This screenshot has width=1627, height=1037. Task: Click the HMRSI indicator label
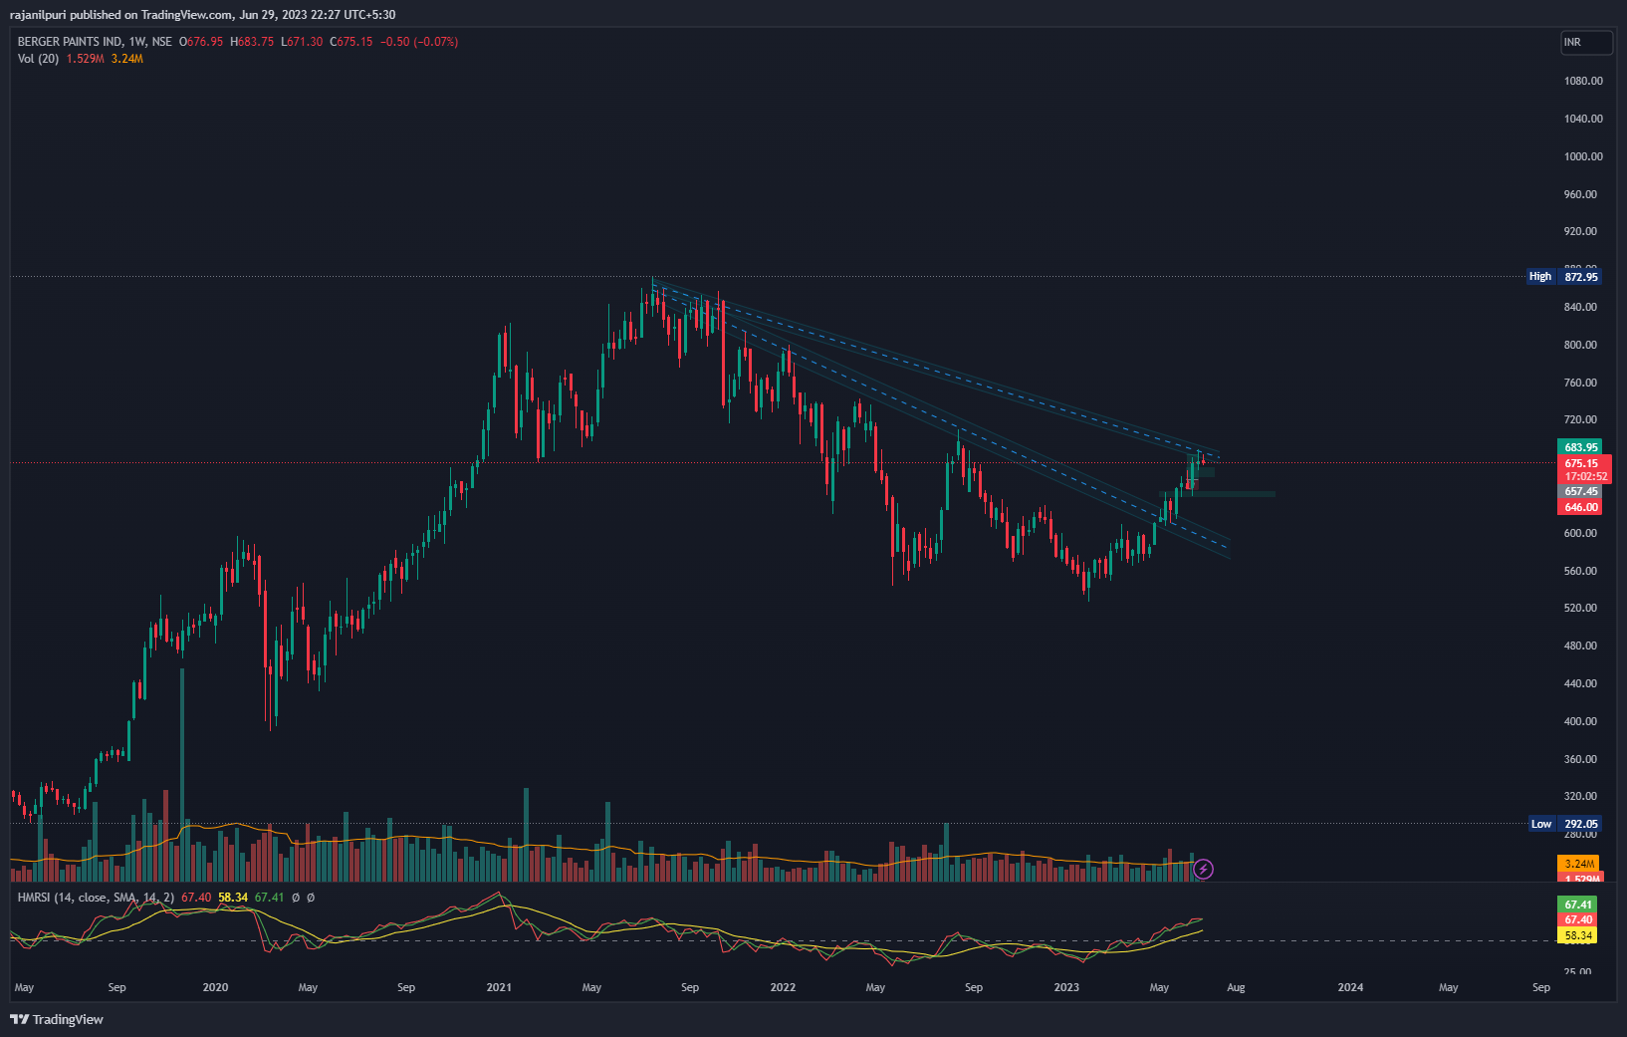96,898
